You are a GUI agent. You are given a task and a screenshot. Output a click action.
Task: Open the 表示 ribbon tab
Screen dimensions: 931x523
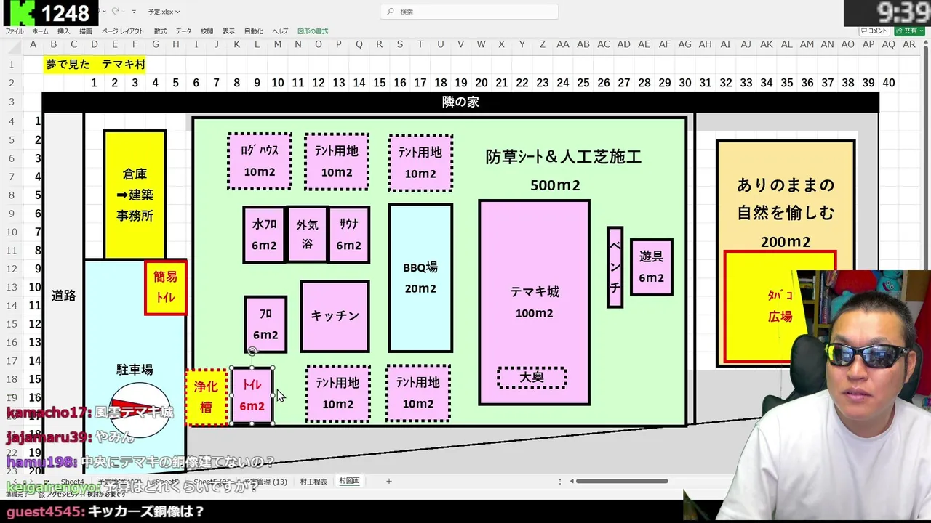coord(228,31)
